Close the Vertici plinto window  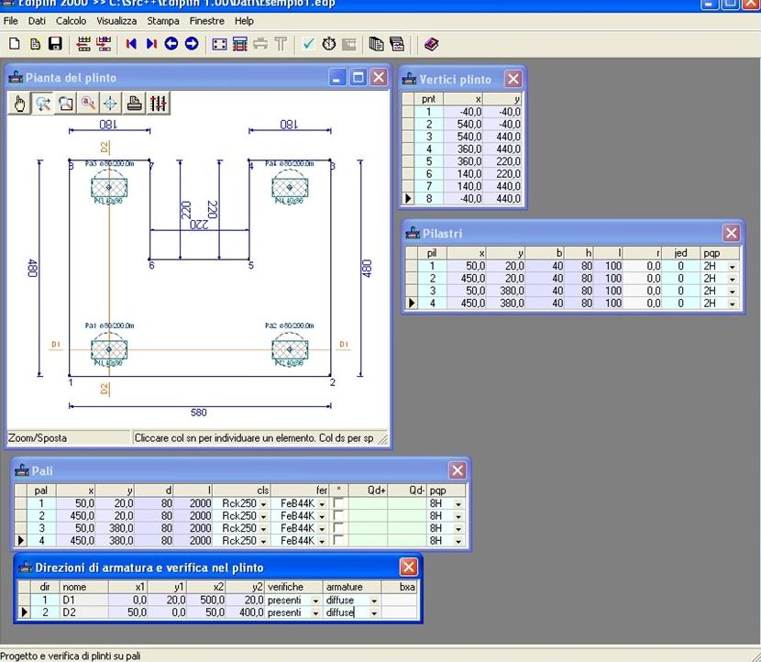pyautogui.click(x=513, y=79)
